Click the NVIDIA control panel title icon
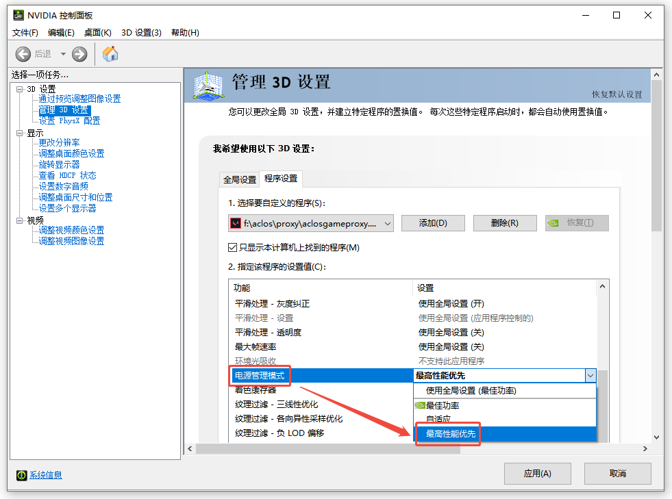The height and width of the screenshot is (499, 672). pyautogui.click(x=18, y=16)
